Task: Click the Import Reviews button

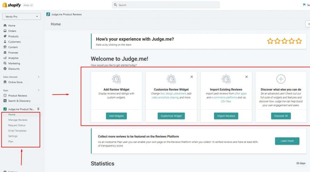Action: pyautogui.click(x=226, y=116)
